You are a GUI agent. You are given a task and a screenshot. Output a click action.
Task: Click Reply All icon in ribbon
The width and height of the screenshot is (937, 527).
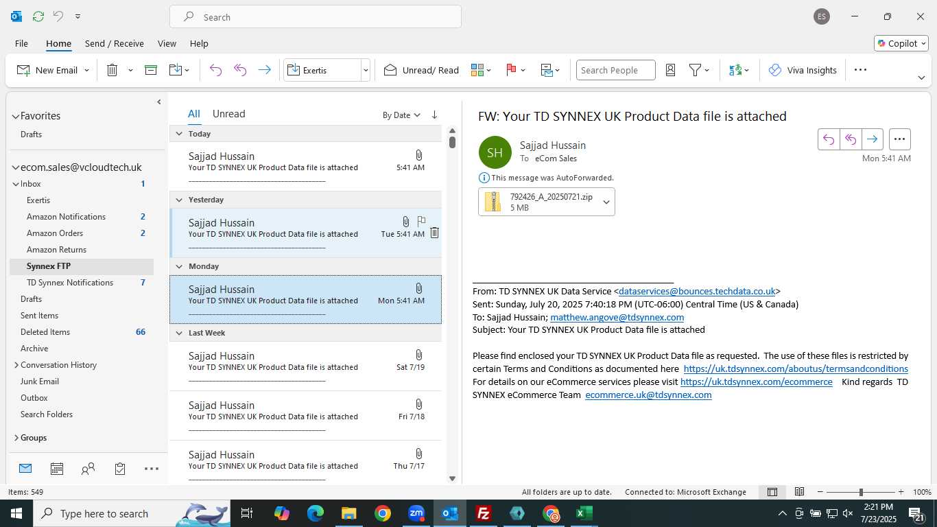click(240, 70)
